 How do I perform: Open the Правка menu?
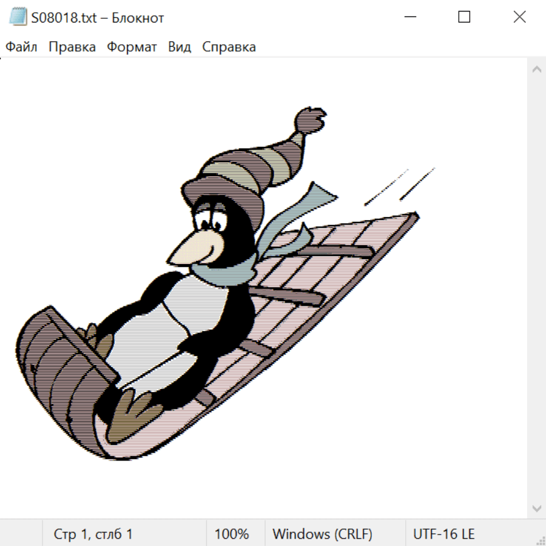point(72,47)
